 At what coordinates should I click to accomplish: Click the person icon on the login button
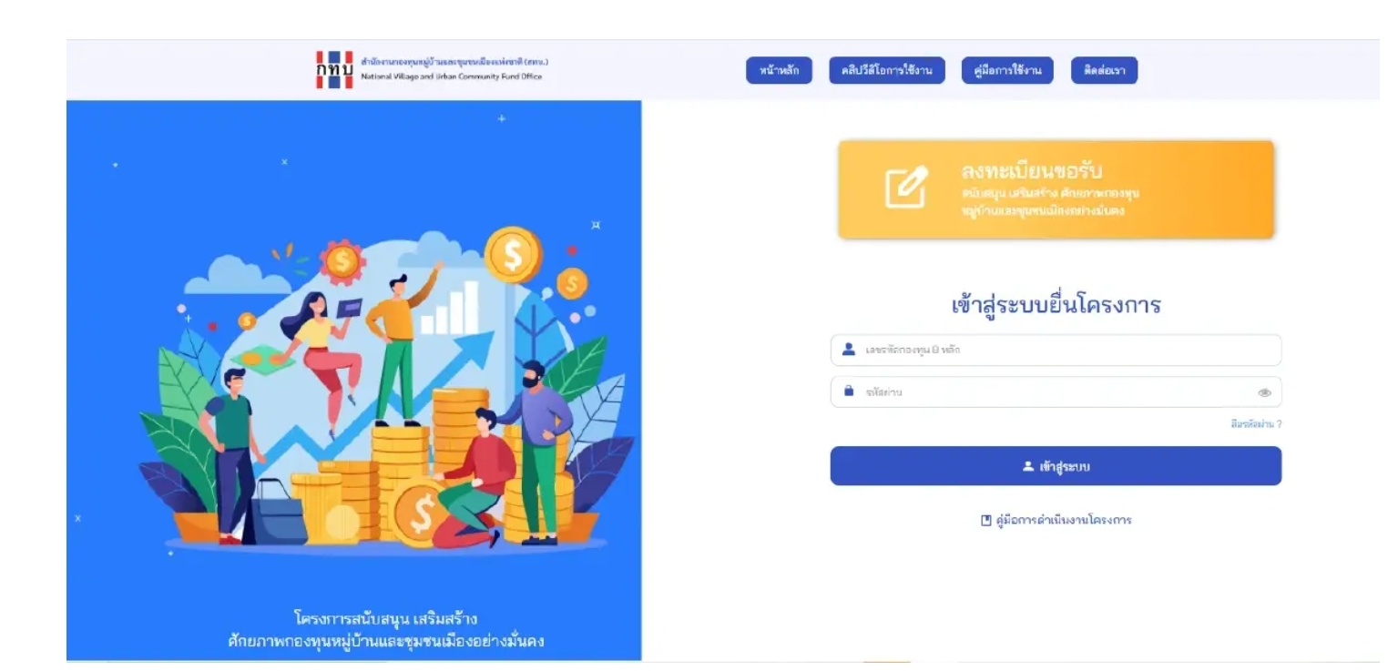[1028, 466]
